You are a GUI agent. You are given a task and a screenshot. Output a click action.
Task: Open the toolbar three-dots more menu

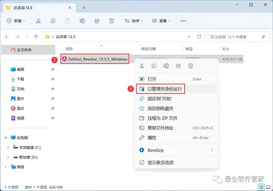(x=183, y=21)
